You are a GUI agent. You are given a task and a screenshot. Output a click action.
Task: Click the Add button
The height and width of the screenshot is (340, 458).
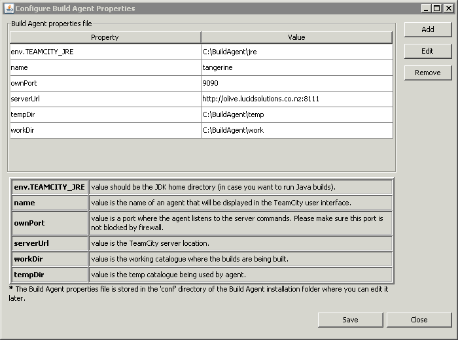[428, 29]
